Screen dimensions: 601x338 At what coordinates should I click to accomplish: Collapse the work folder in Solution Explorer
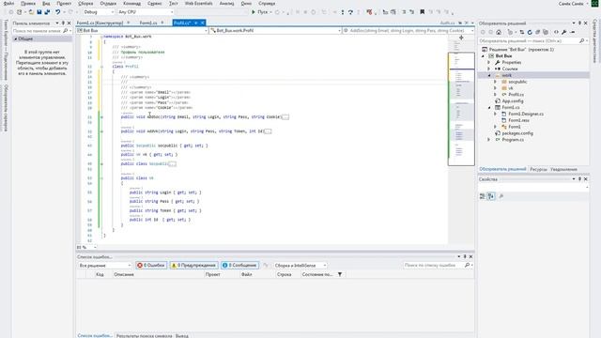coord(489,75)
